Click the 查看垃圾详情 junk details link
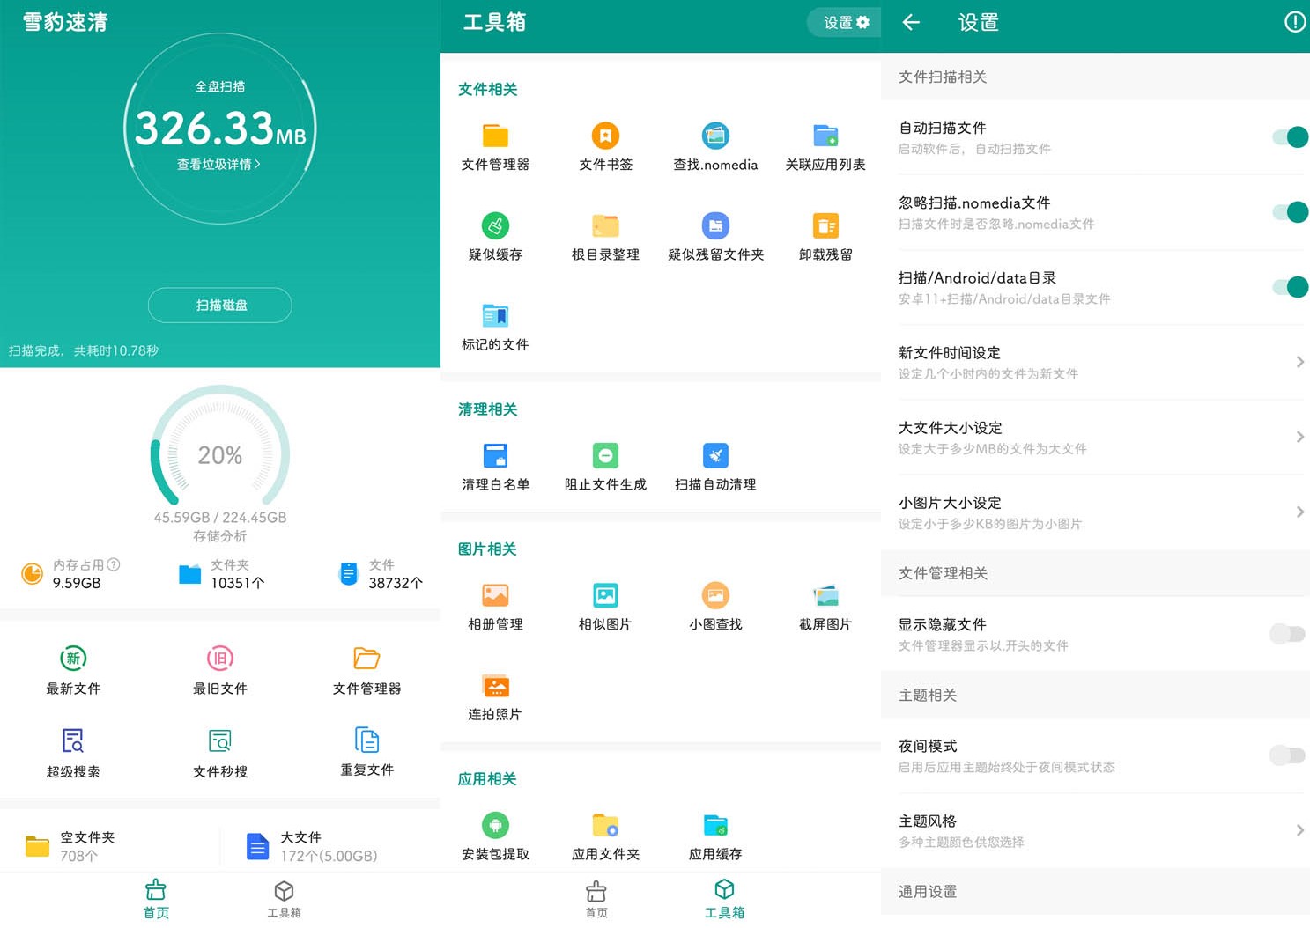The width and height of the screenshot is (1310, 928). coord(218,165)
